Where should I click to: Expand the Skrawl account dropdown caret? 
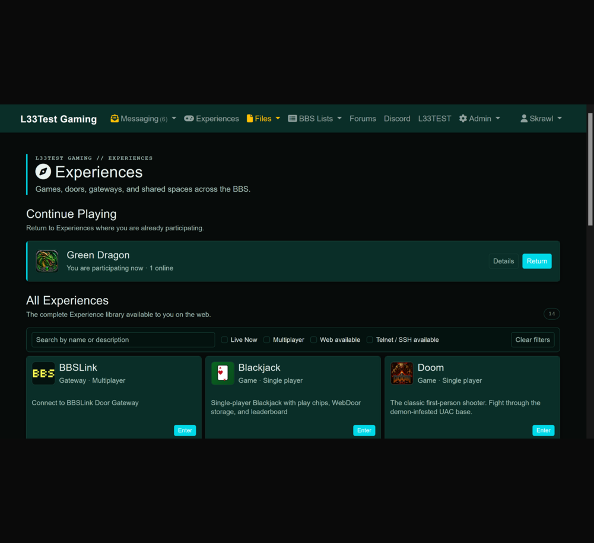[560, 119]
